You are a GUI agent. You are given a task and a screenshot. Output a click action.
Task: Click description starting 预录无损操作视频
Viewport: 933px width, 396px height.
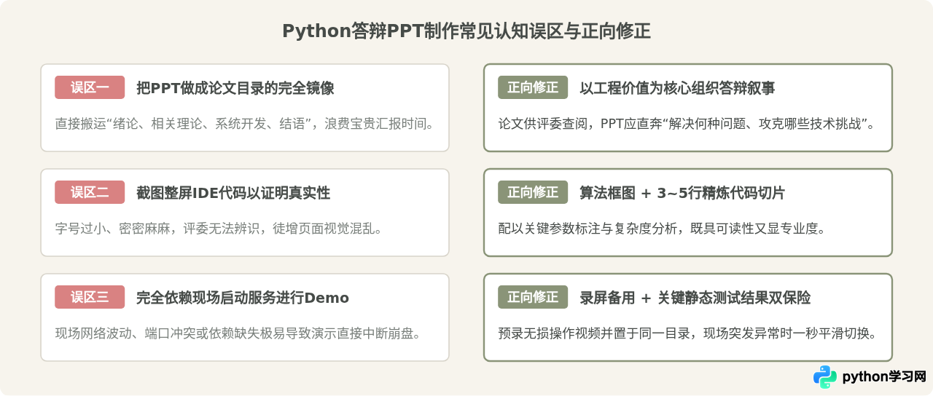[687, 333]
